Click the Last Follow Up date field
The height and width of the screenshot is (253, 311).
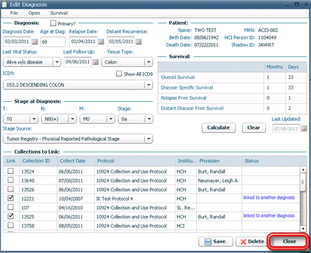[x=78, y=62]
